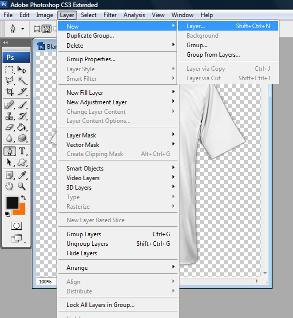Click the 100% zoom level field

pyautogui.click(x=45, y=281)
